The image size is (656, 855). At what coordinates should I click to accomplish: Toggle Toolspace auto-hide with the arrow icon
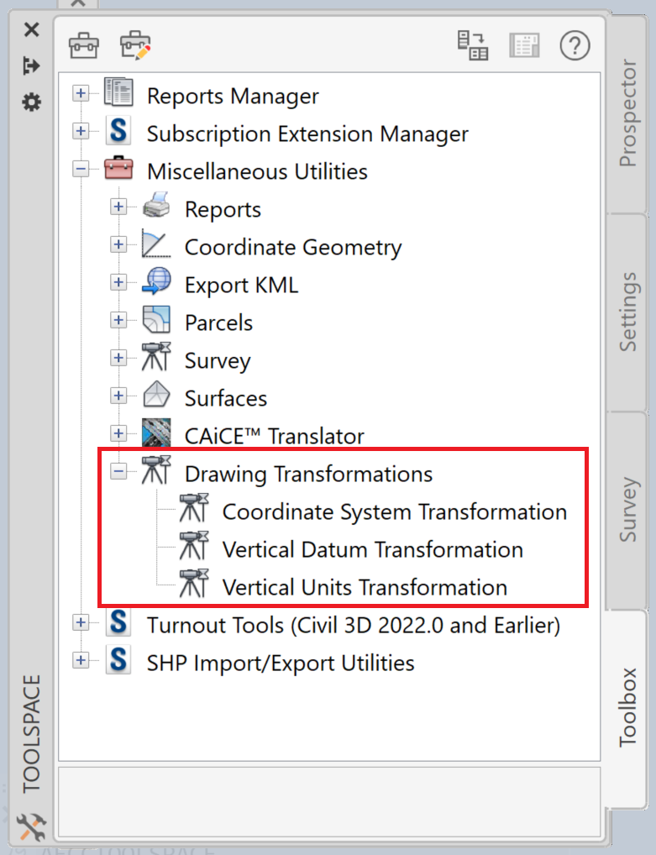click(x=31, y=65)
